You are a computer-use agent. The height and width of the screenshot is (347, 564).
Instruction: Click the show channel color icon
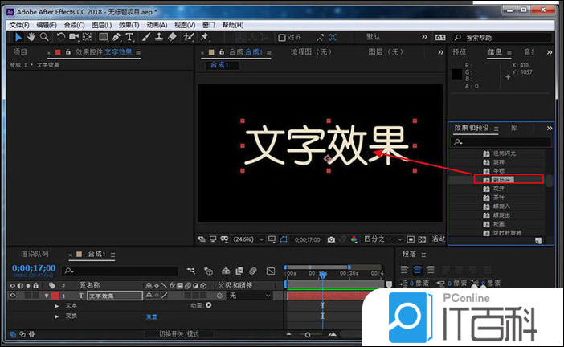[354, 239]
